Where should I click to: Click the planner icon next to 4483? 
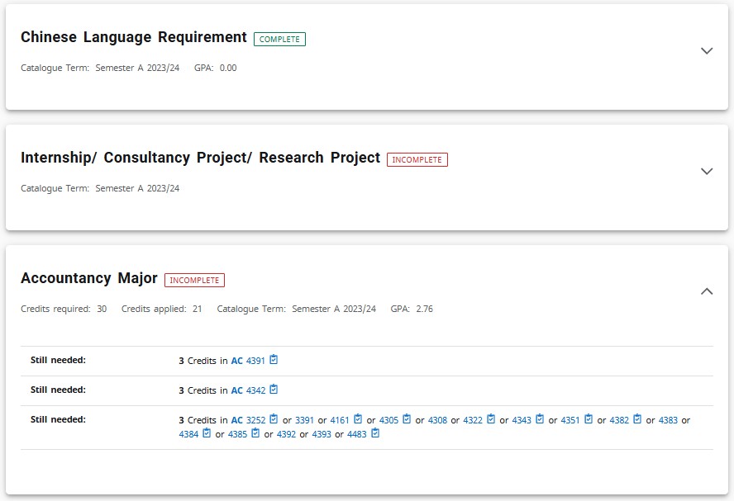375,433
